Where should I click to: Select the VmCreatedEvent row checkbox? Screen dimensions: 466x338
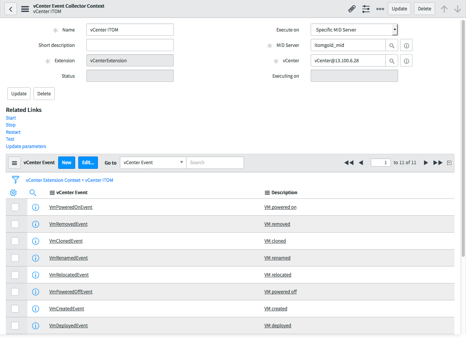coord(15,309)
